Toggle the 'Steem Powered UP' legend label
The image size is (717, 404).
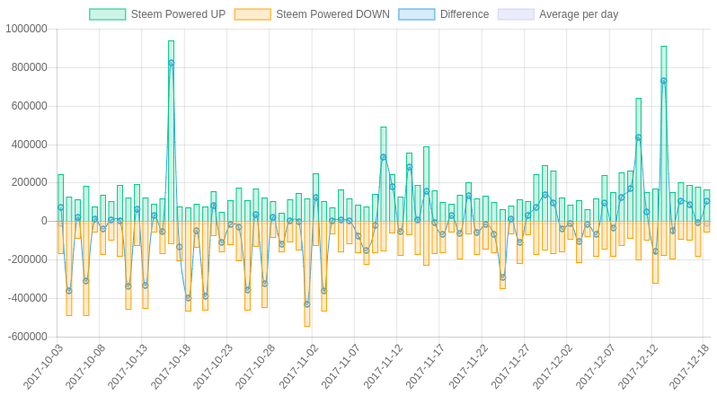tap(178, 14)
